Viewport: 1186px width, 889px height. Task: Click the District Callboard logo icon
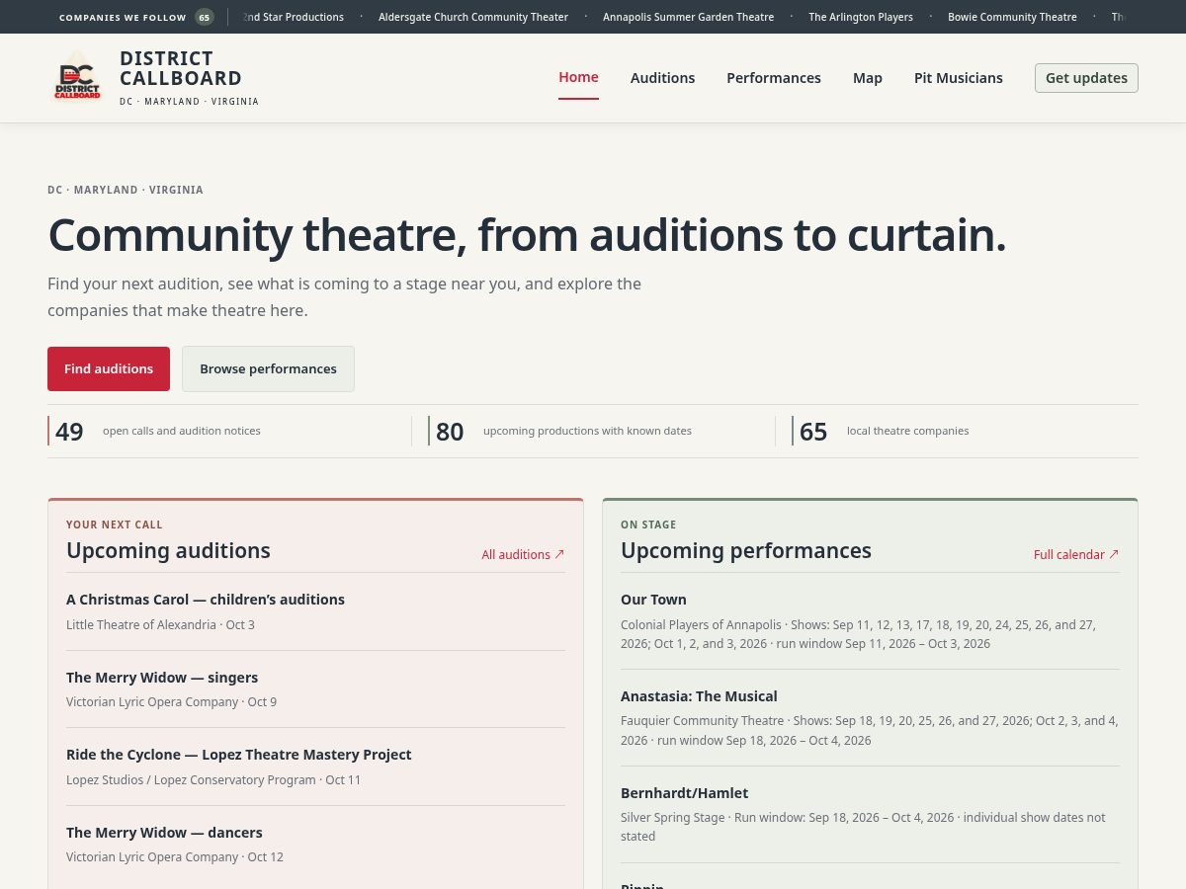tap(77, 79)
